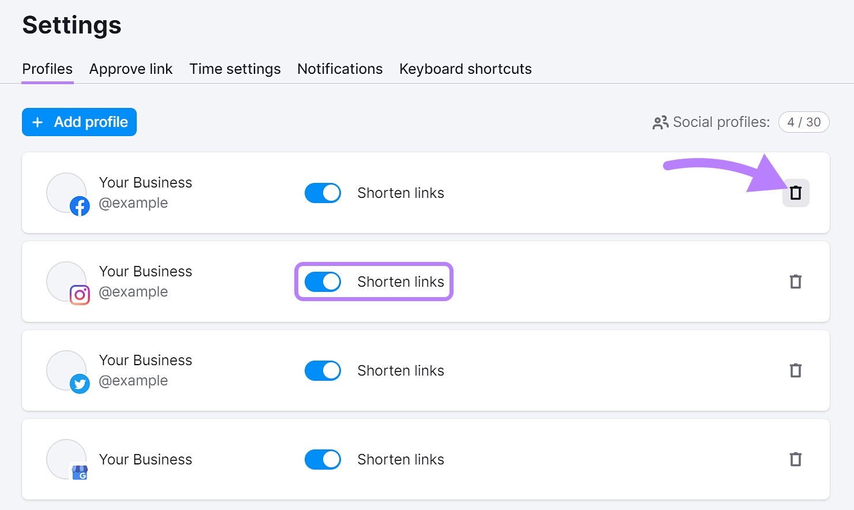Switch to the Approve link tab

pyautogui.click(x=130, y=69)
